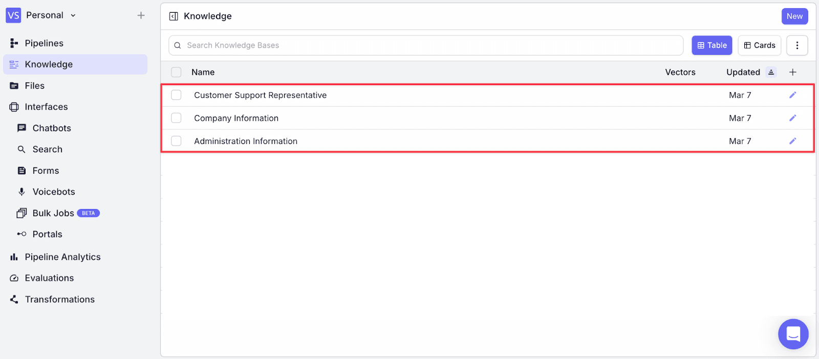
Task: Click the edit pencil for Customer Support Representative
Action: [x=792, y=95]
